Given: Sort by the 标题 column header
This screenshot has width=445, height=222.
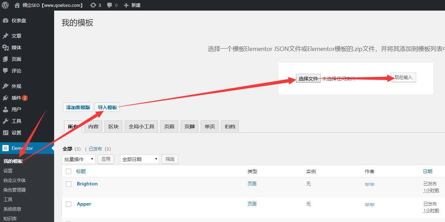Looking at the screenshot, I should click(81, 171).
